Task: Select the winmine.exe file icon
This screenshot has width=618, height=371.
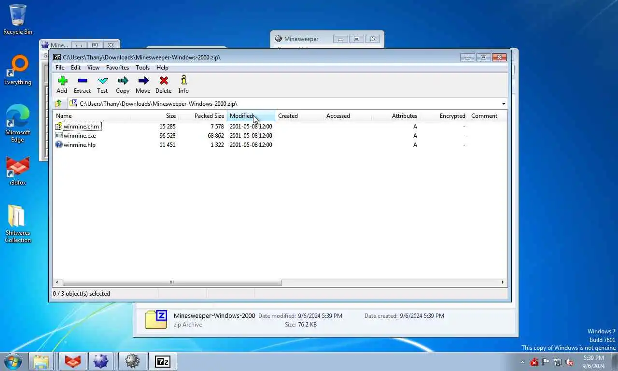Action: pos(59,135)
